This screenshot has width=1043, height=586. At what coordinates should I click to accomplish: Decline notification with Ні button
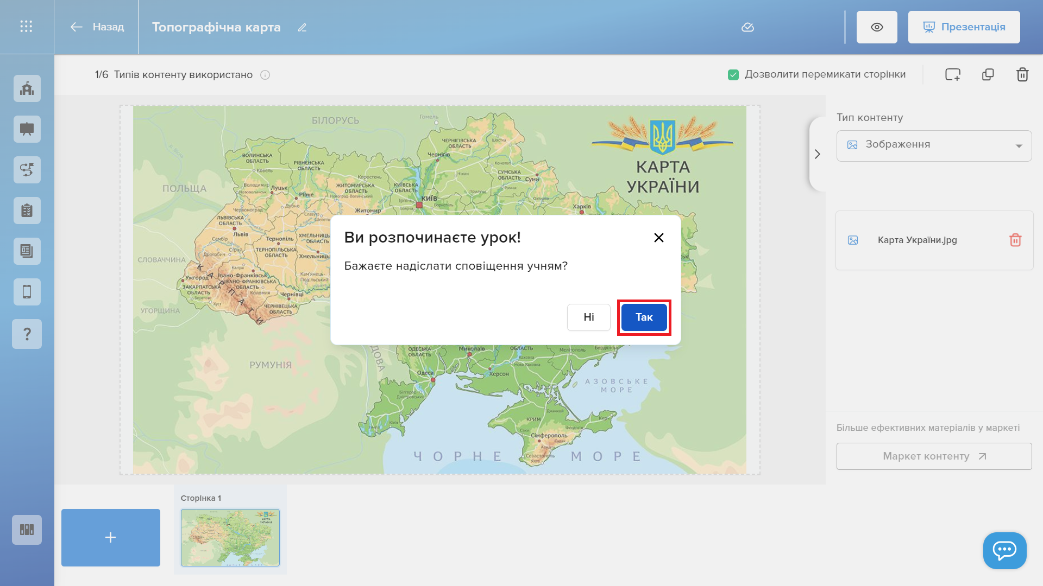(x=588, y=317)
